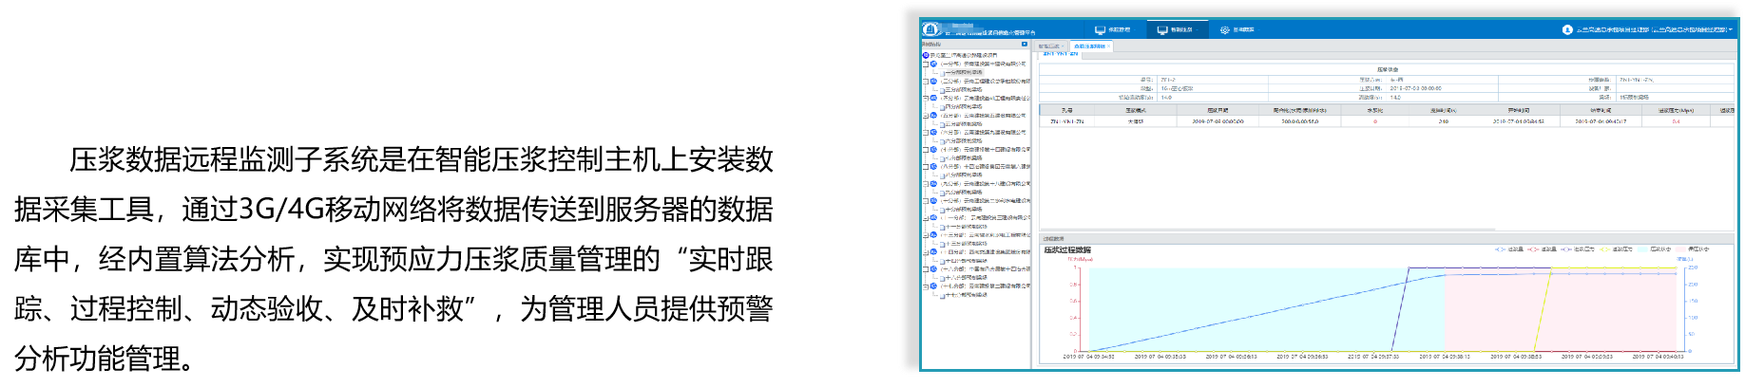Click the collapse icon on the left panel header

point(1024,45)
